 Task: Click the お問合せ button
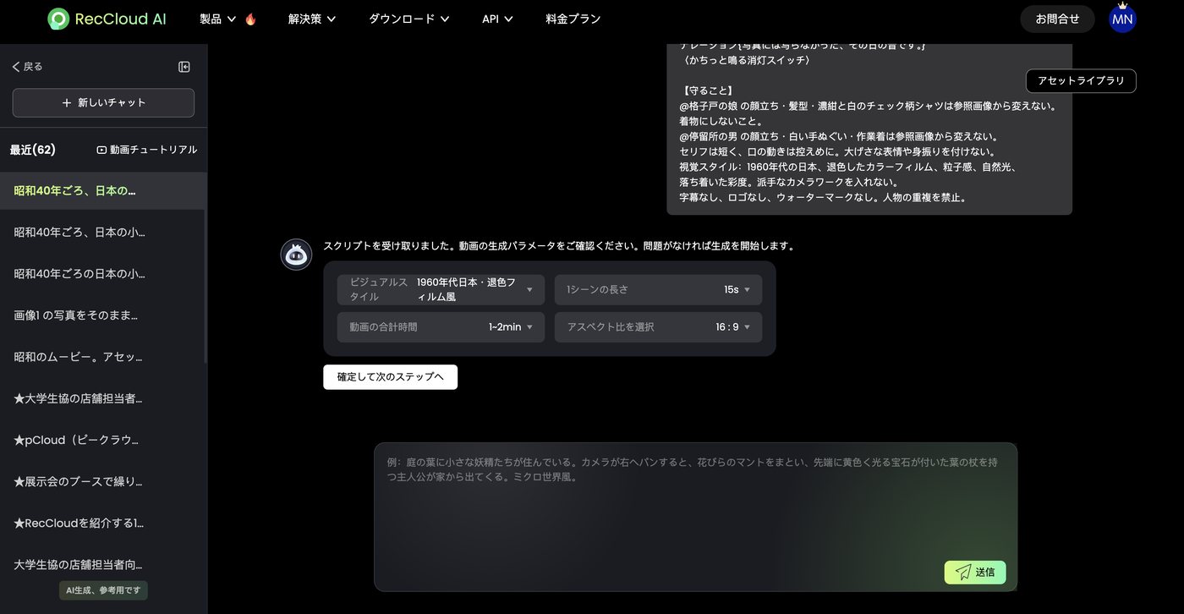point(1057,19)
